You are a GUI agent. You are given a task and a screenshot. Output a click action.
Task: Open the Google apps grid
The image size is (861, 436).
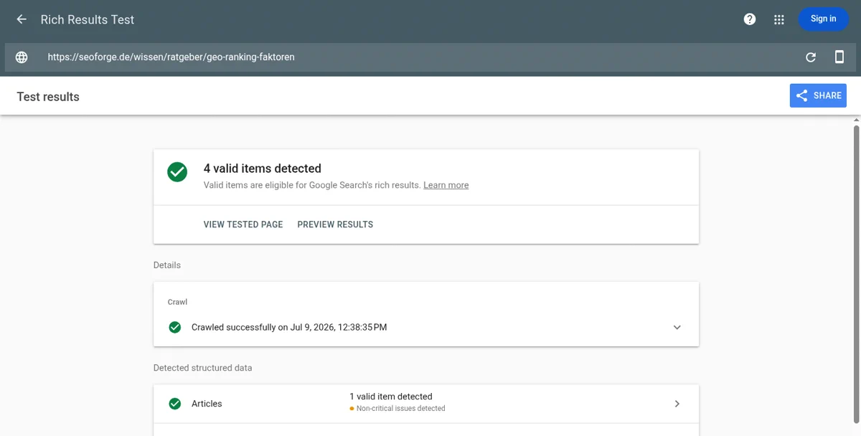(x=779, y=19)
